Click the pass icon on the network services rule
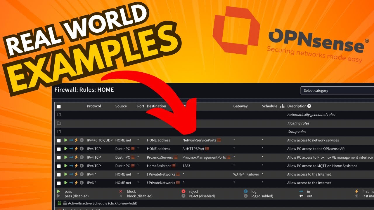 66,140
